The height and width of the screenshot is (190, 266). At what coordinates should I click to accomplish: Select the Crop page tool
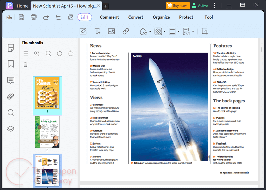coord(204,31)
